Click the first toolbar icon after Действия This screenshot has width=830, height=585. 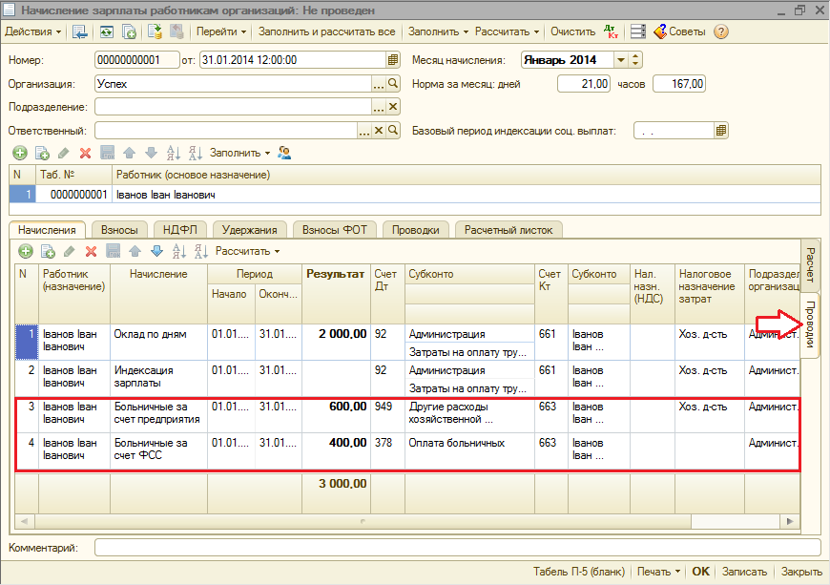pyautogui.click(x=79, y=31)
